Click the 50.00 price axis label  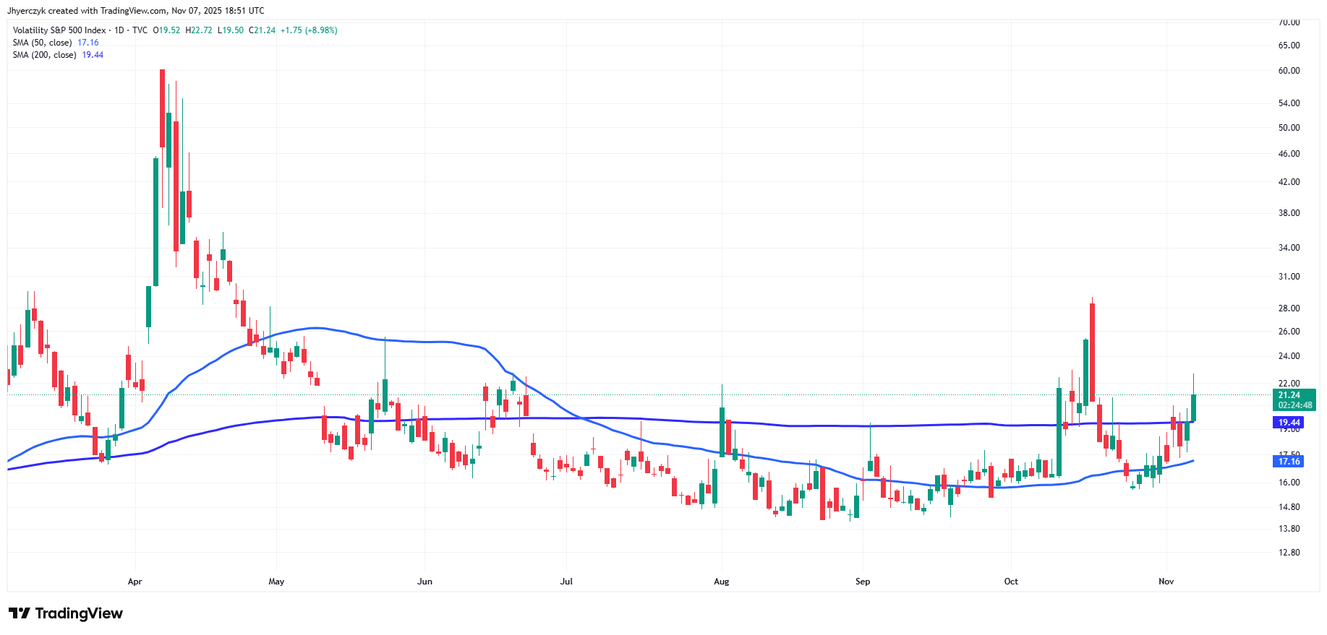coord(1289,128)
